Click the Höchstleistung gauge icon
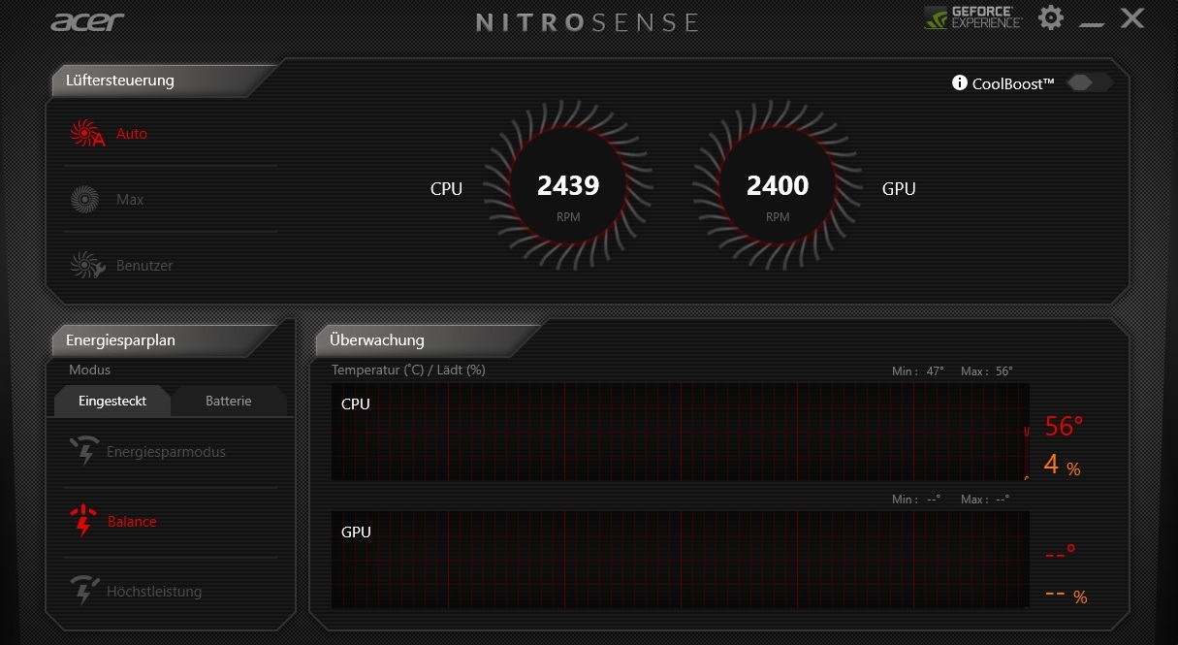 click(x=84, y=591)
